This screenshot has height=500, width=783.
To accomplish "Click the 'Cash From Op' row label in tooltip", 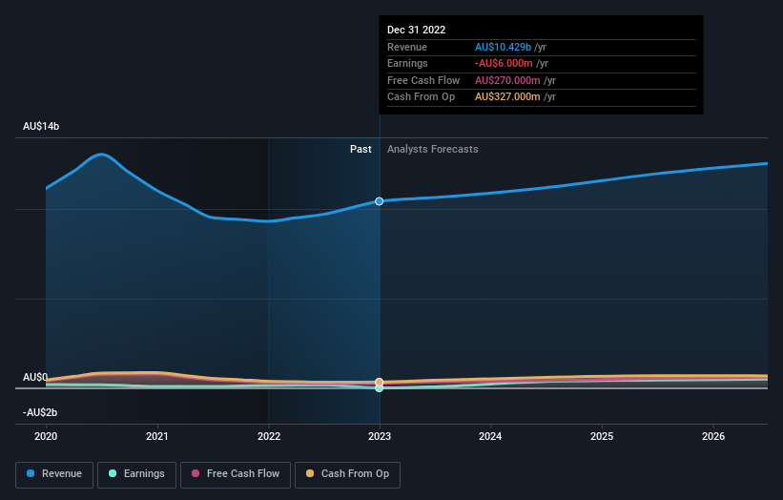I will pyautogui.click(x=421, y=97).
